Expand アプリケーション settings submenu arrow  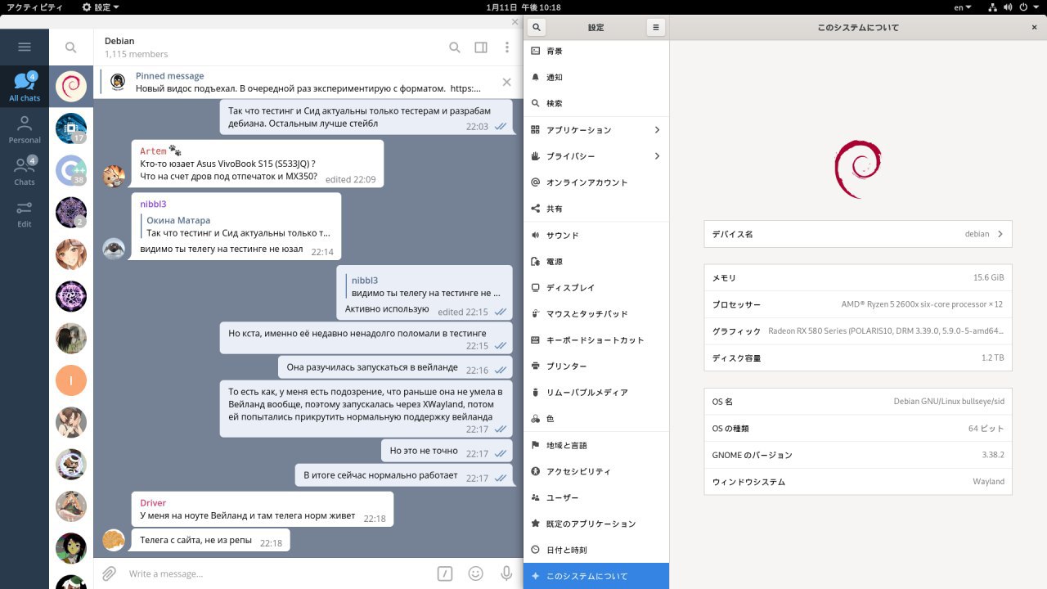pyautogui.click(x=658, y=130)
